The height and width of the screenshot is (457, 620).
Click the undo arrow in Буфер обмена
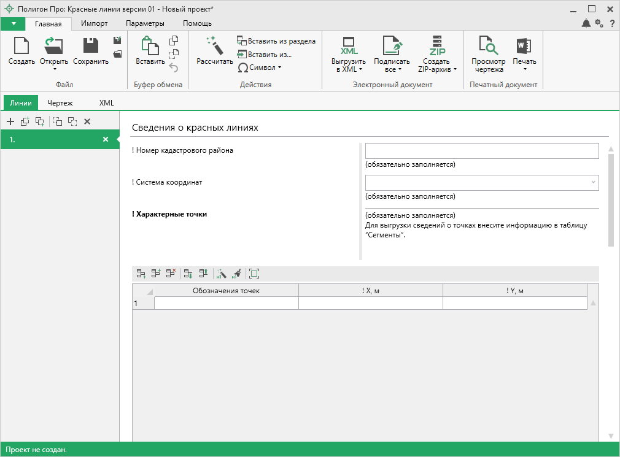point(174,67)
